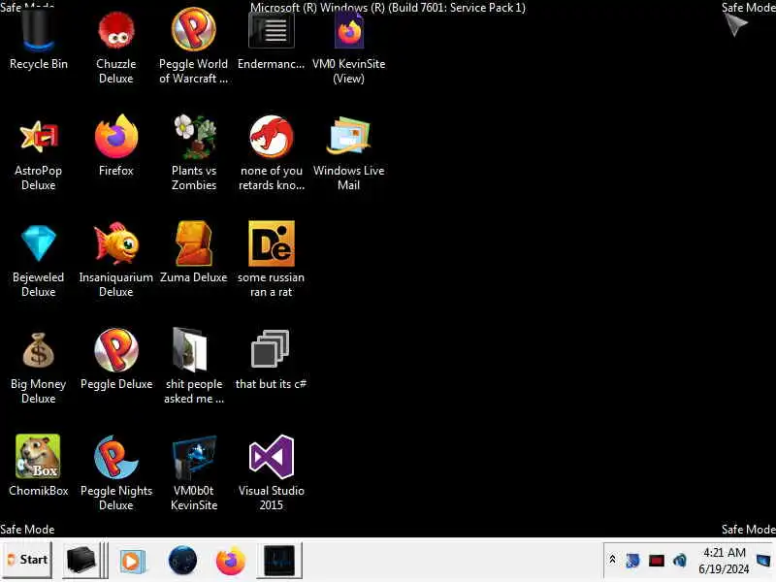Launch Windows Media Player from taskbar
The image size is (776, 582).
point(132,561)
